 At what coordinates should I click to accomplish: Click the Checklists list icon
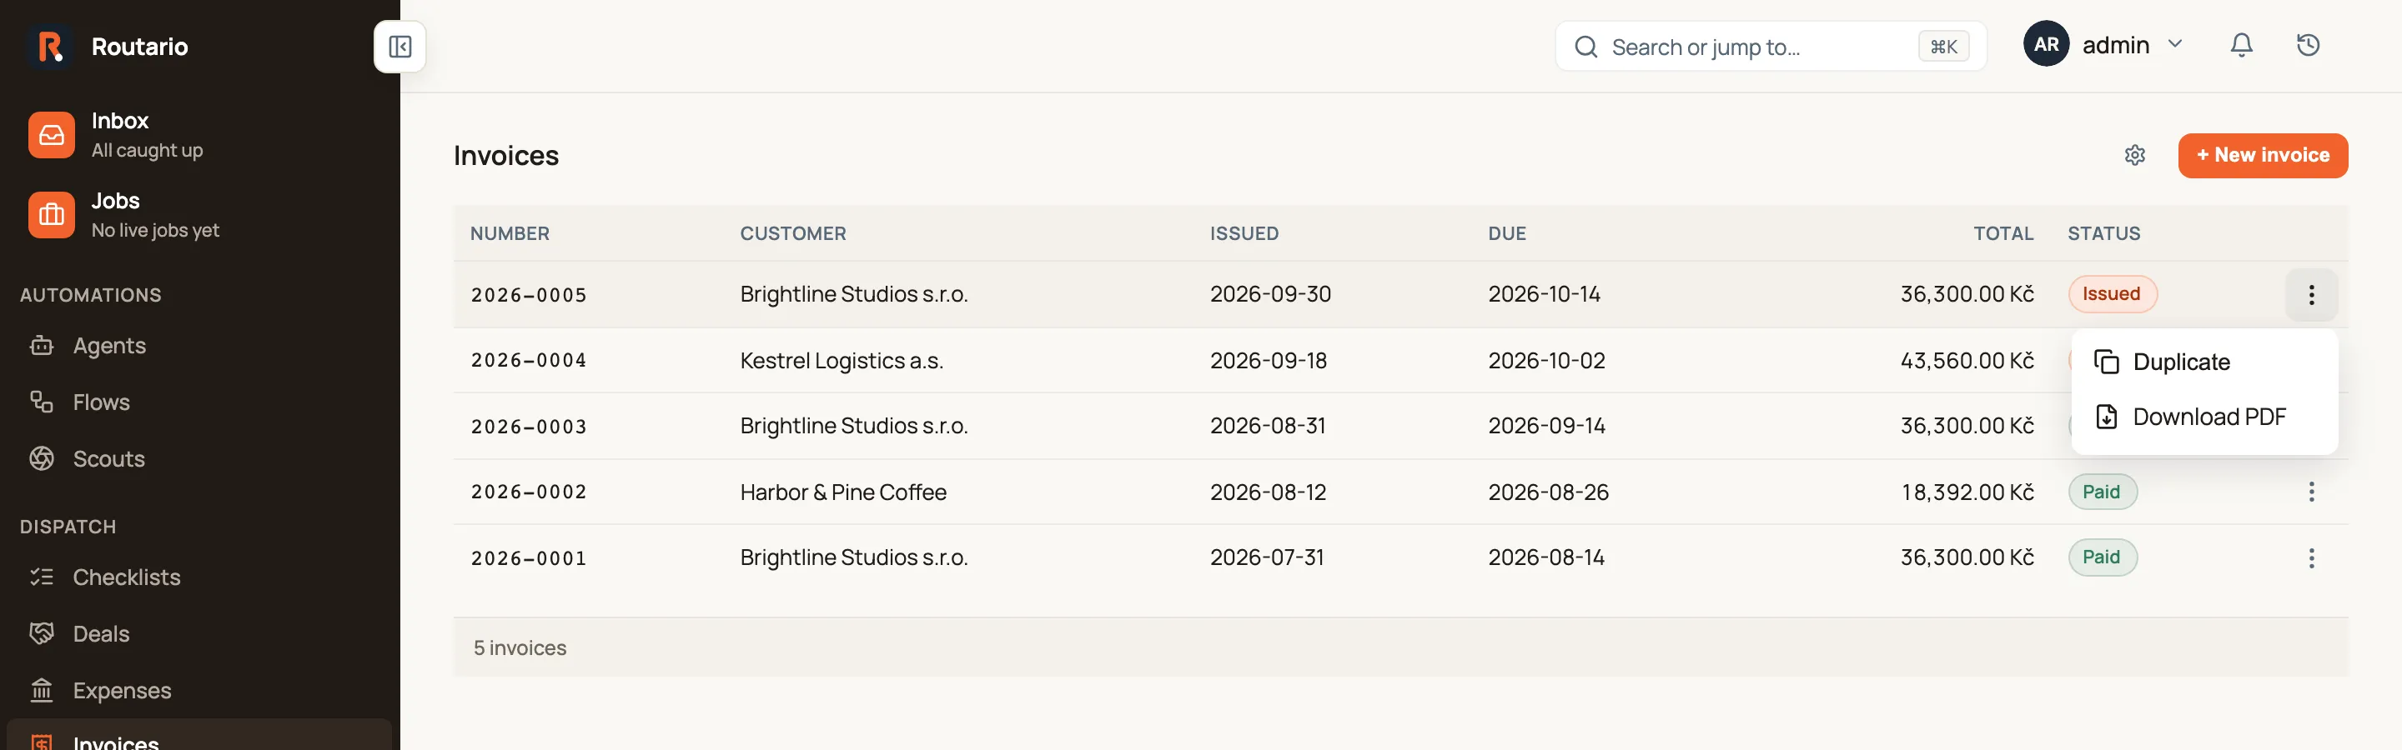click(x=41, y=577)
